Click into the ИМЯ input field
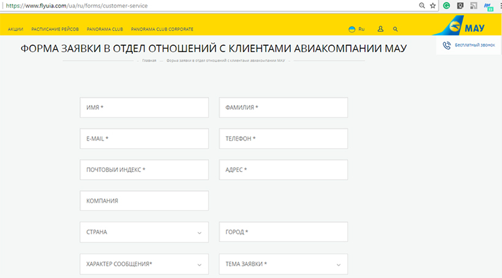Image resolution: width=502 pixels, height=278 pixels. pos(144,107)
